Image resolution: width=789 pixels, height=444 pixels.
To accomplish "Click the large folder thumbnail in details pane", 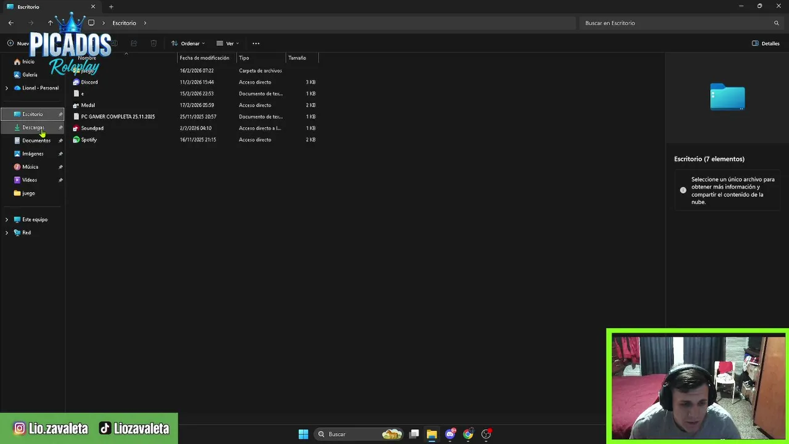I will tap(727, 97).
